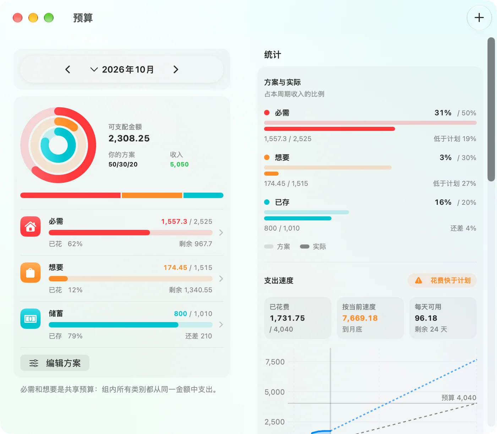Click the 每天可用 card showing 96.18

pyautogui.click(x=443, y=318)
